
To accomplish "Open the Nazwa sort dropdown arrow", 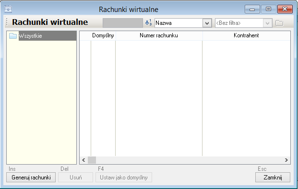I will [x=207, y=23].
